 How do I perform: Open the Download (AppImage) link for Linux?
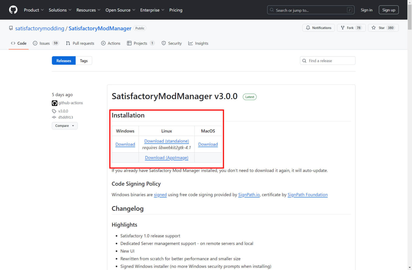point(166,158)
